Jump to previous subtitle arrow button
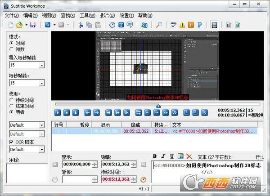This screenshot has height=196, width=270. click(87, 113)
